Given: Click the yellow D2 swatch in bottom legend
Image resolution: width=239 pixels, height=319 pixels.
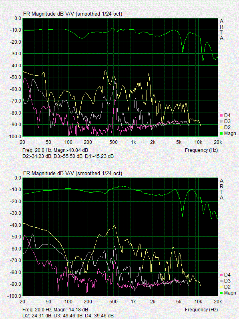Looking at the screenshot, I should coord(221,287).
